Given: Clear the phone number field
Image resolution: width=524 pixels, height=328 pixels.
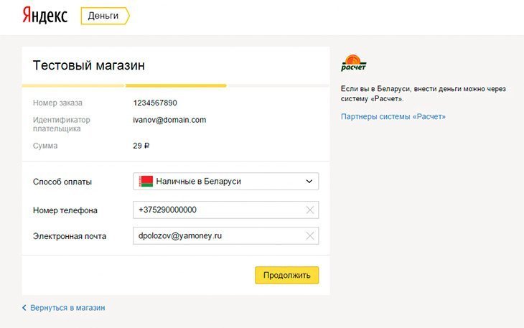Looking at the screenshot, I should pos(310,210).
